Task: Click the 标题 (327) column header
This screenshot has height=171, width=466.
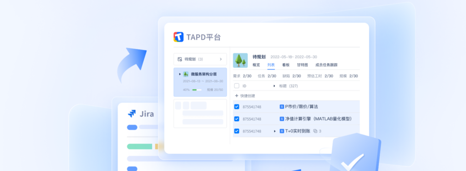Action: point(288,86)
